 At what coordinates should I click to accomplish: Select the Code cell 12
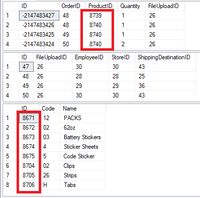[x=50, y=118]
